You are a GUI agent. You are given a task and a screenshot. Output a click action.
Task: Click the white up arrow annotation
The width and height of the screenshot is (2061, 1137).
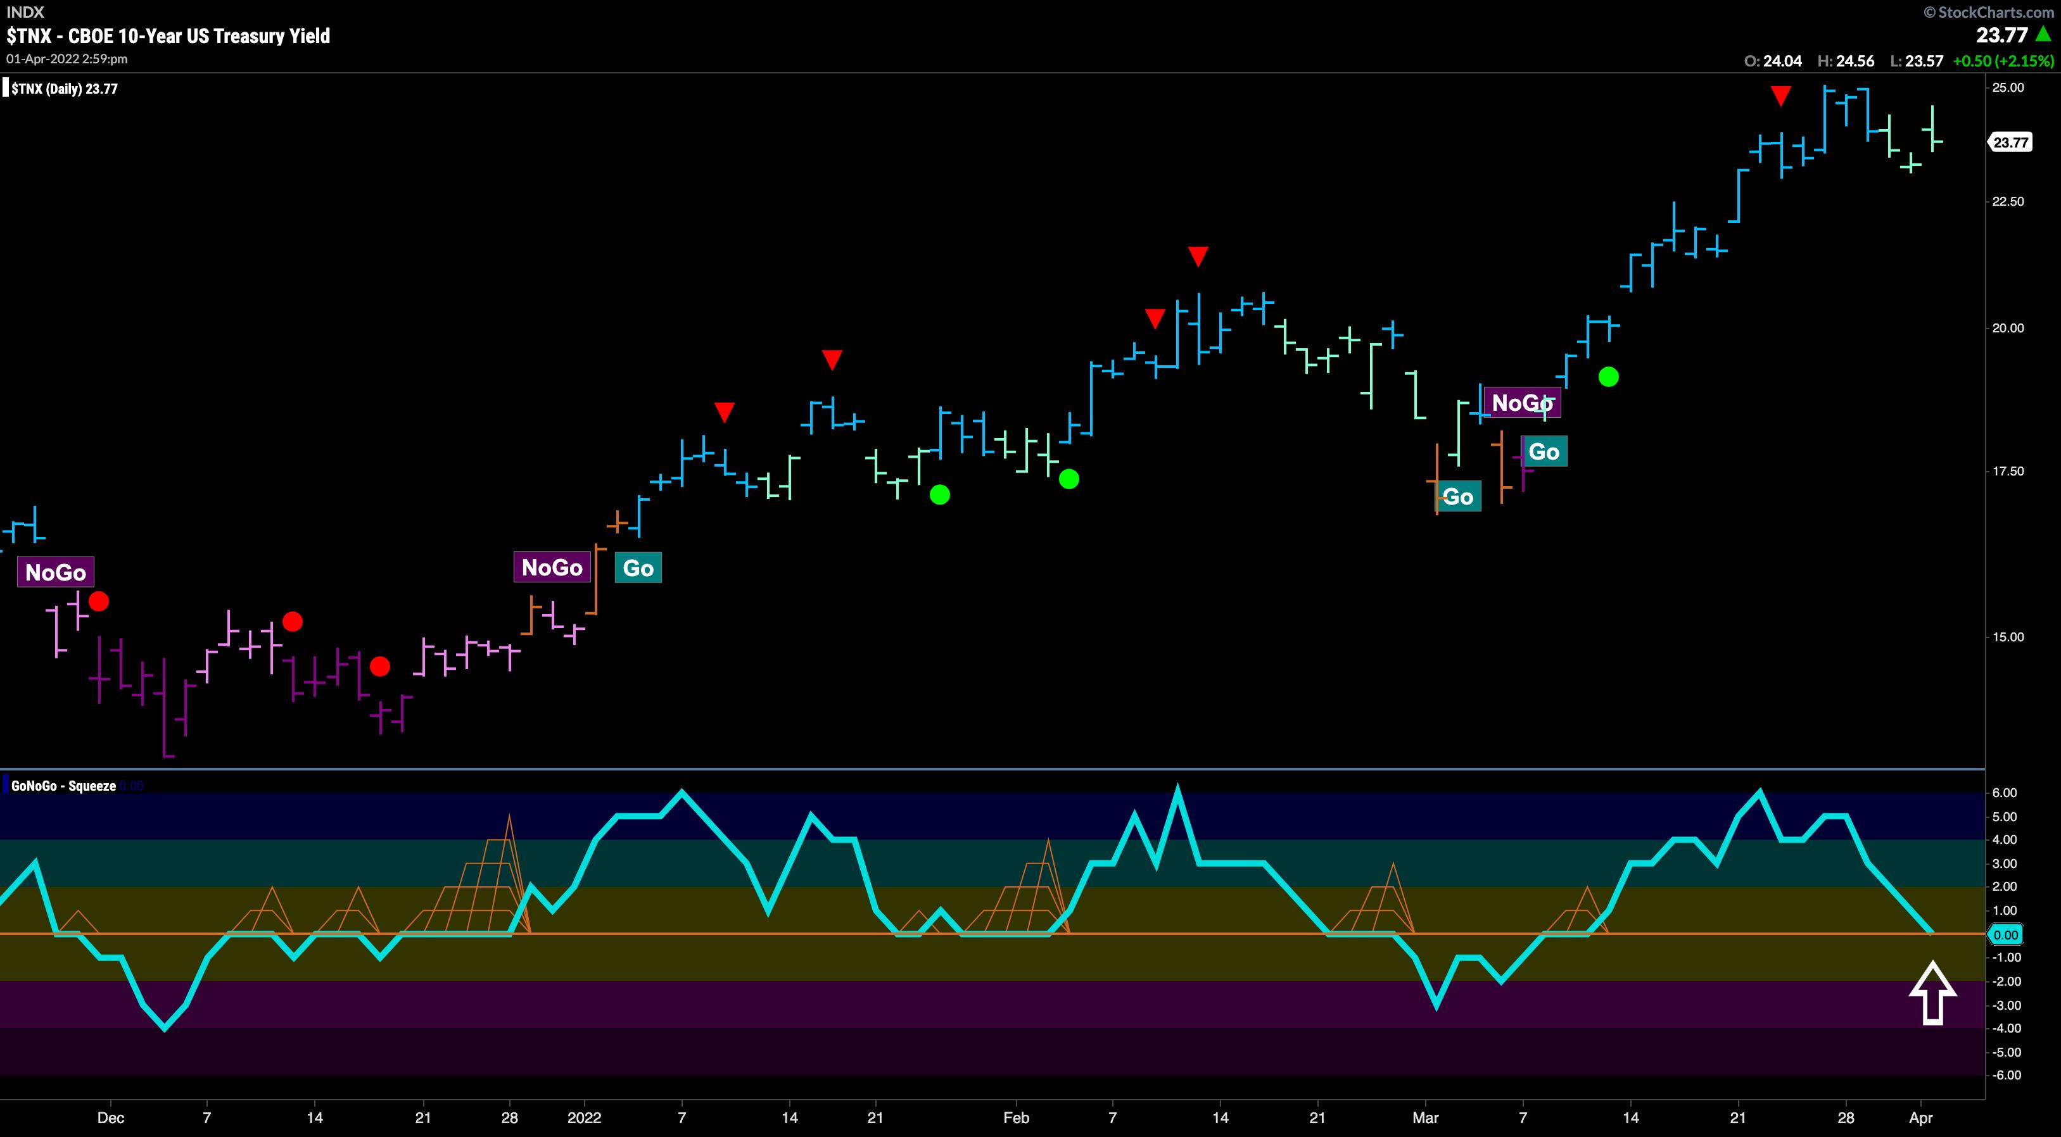click(x=1932, y=992)
